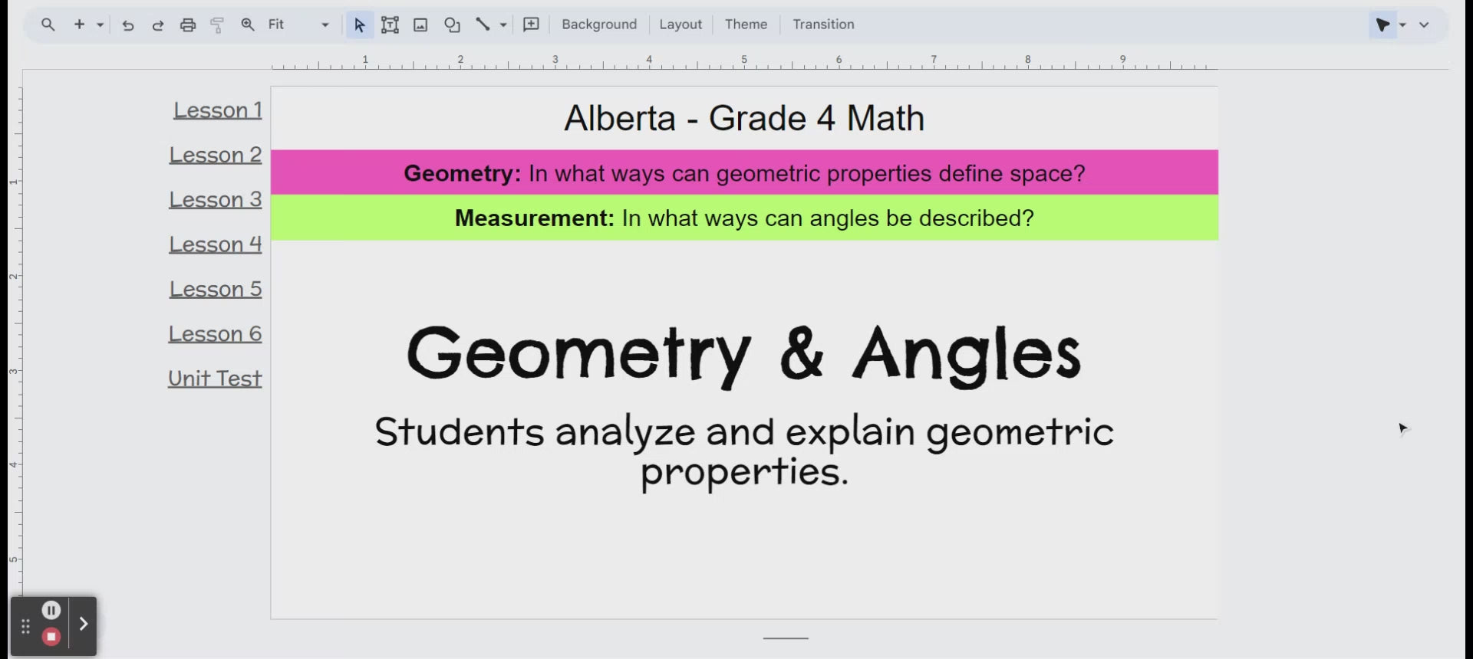Expand the recording controls chevron

click(x=84, y=624)
